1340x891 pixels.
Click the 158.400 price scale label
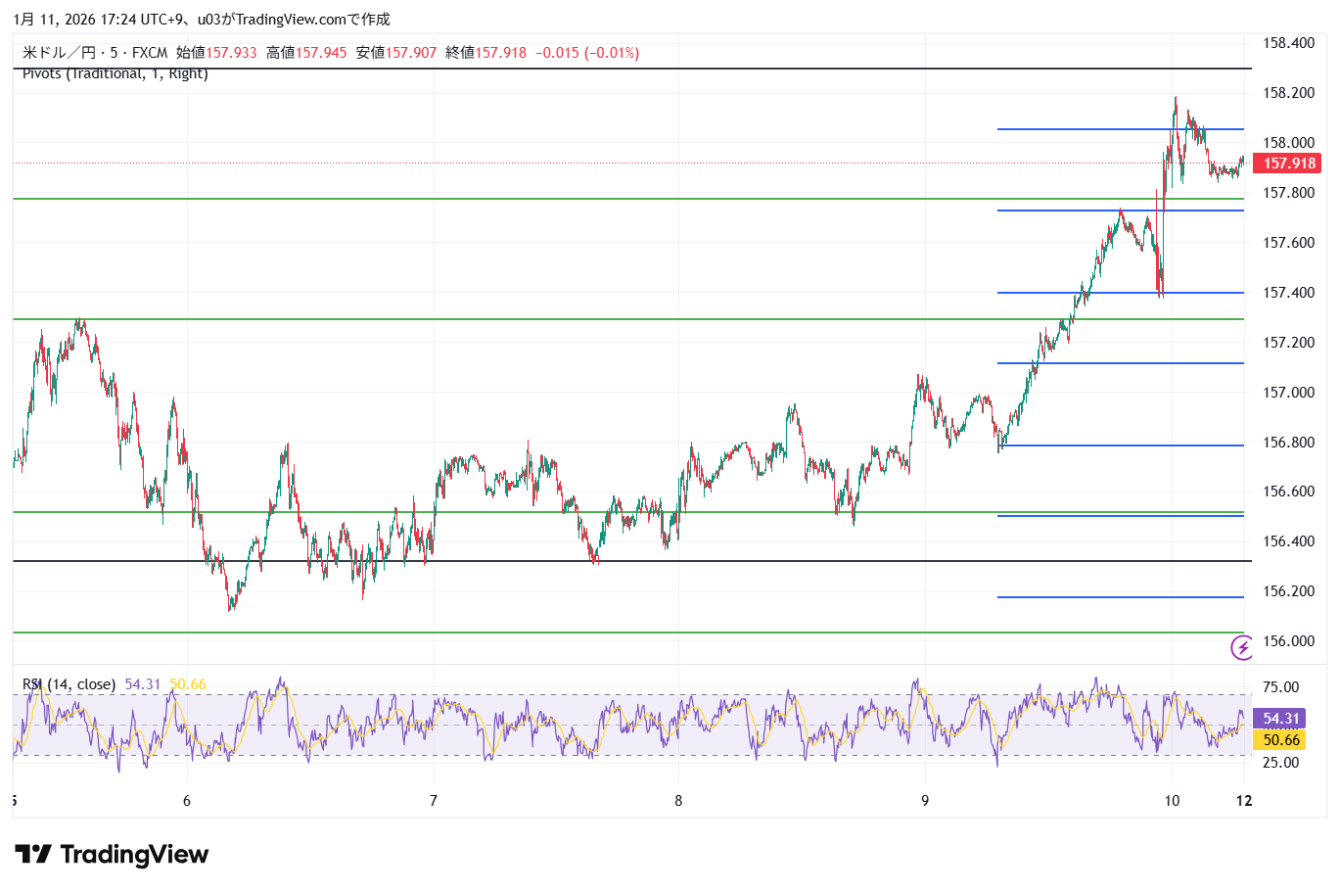click(1288, 43)
